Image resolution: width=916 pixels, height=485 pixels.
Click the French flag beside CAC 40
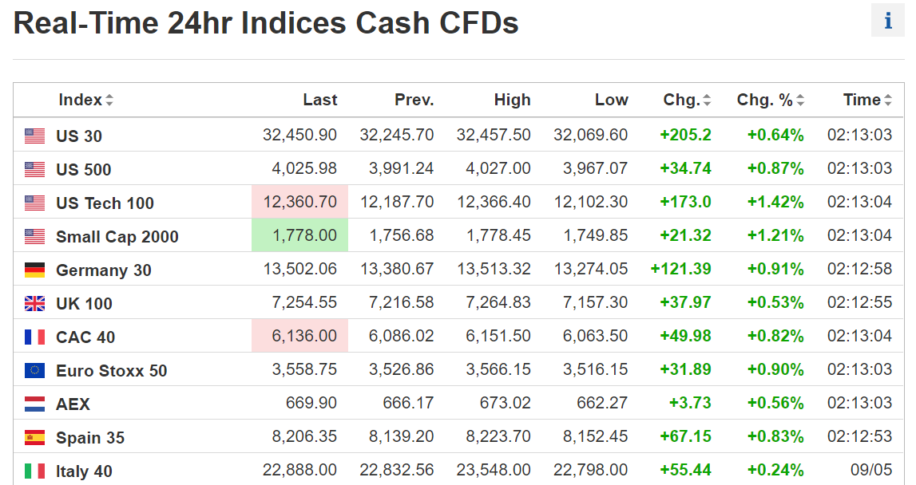pyautogui.click(x=34, y=337)
